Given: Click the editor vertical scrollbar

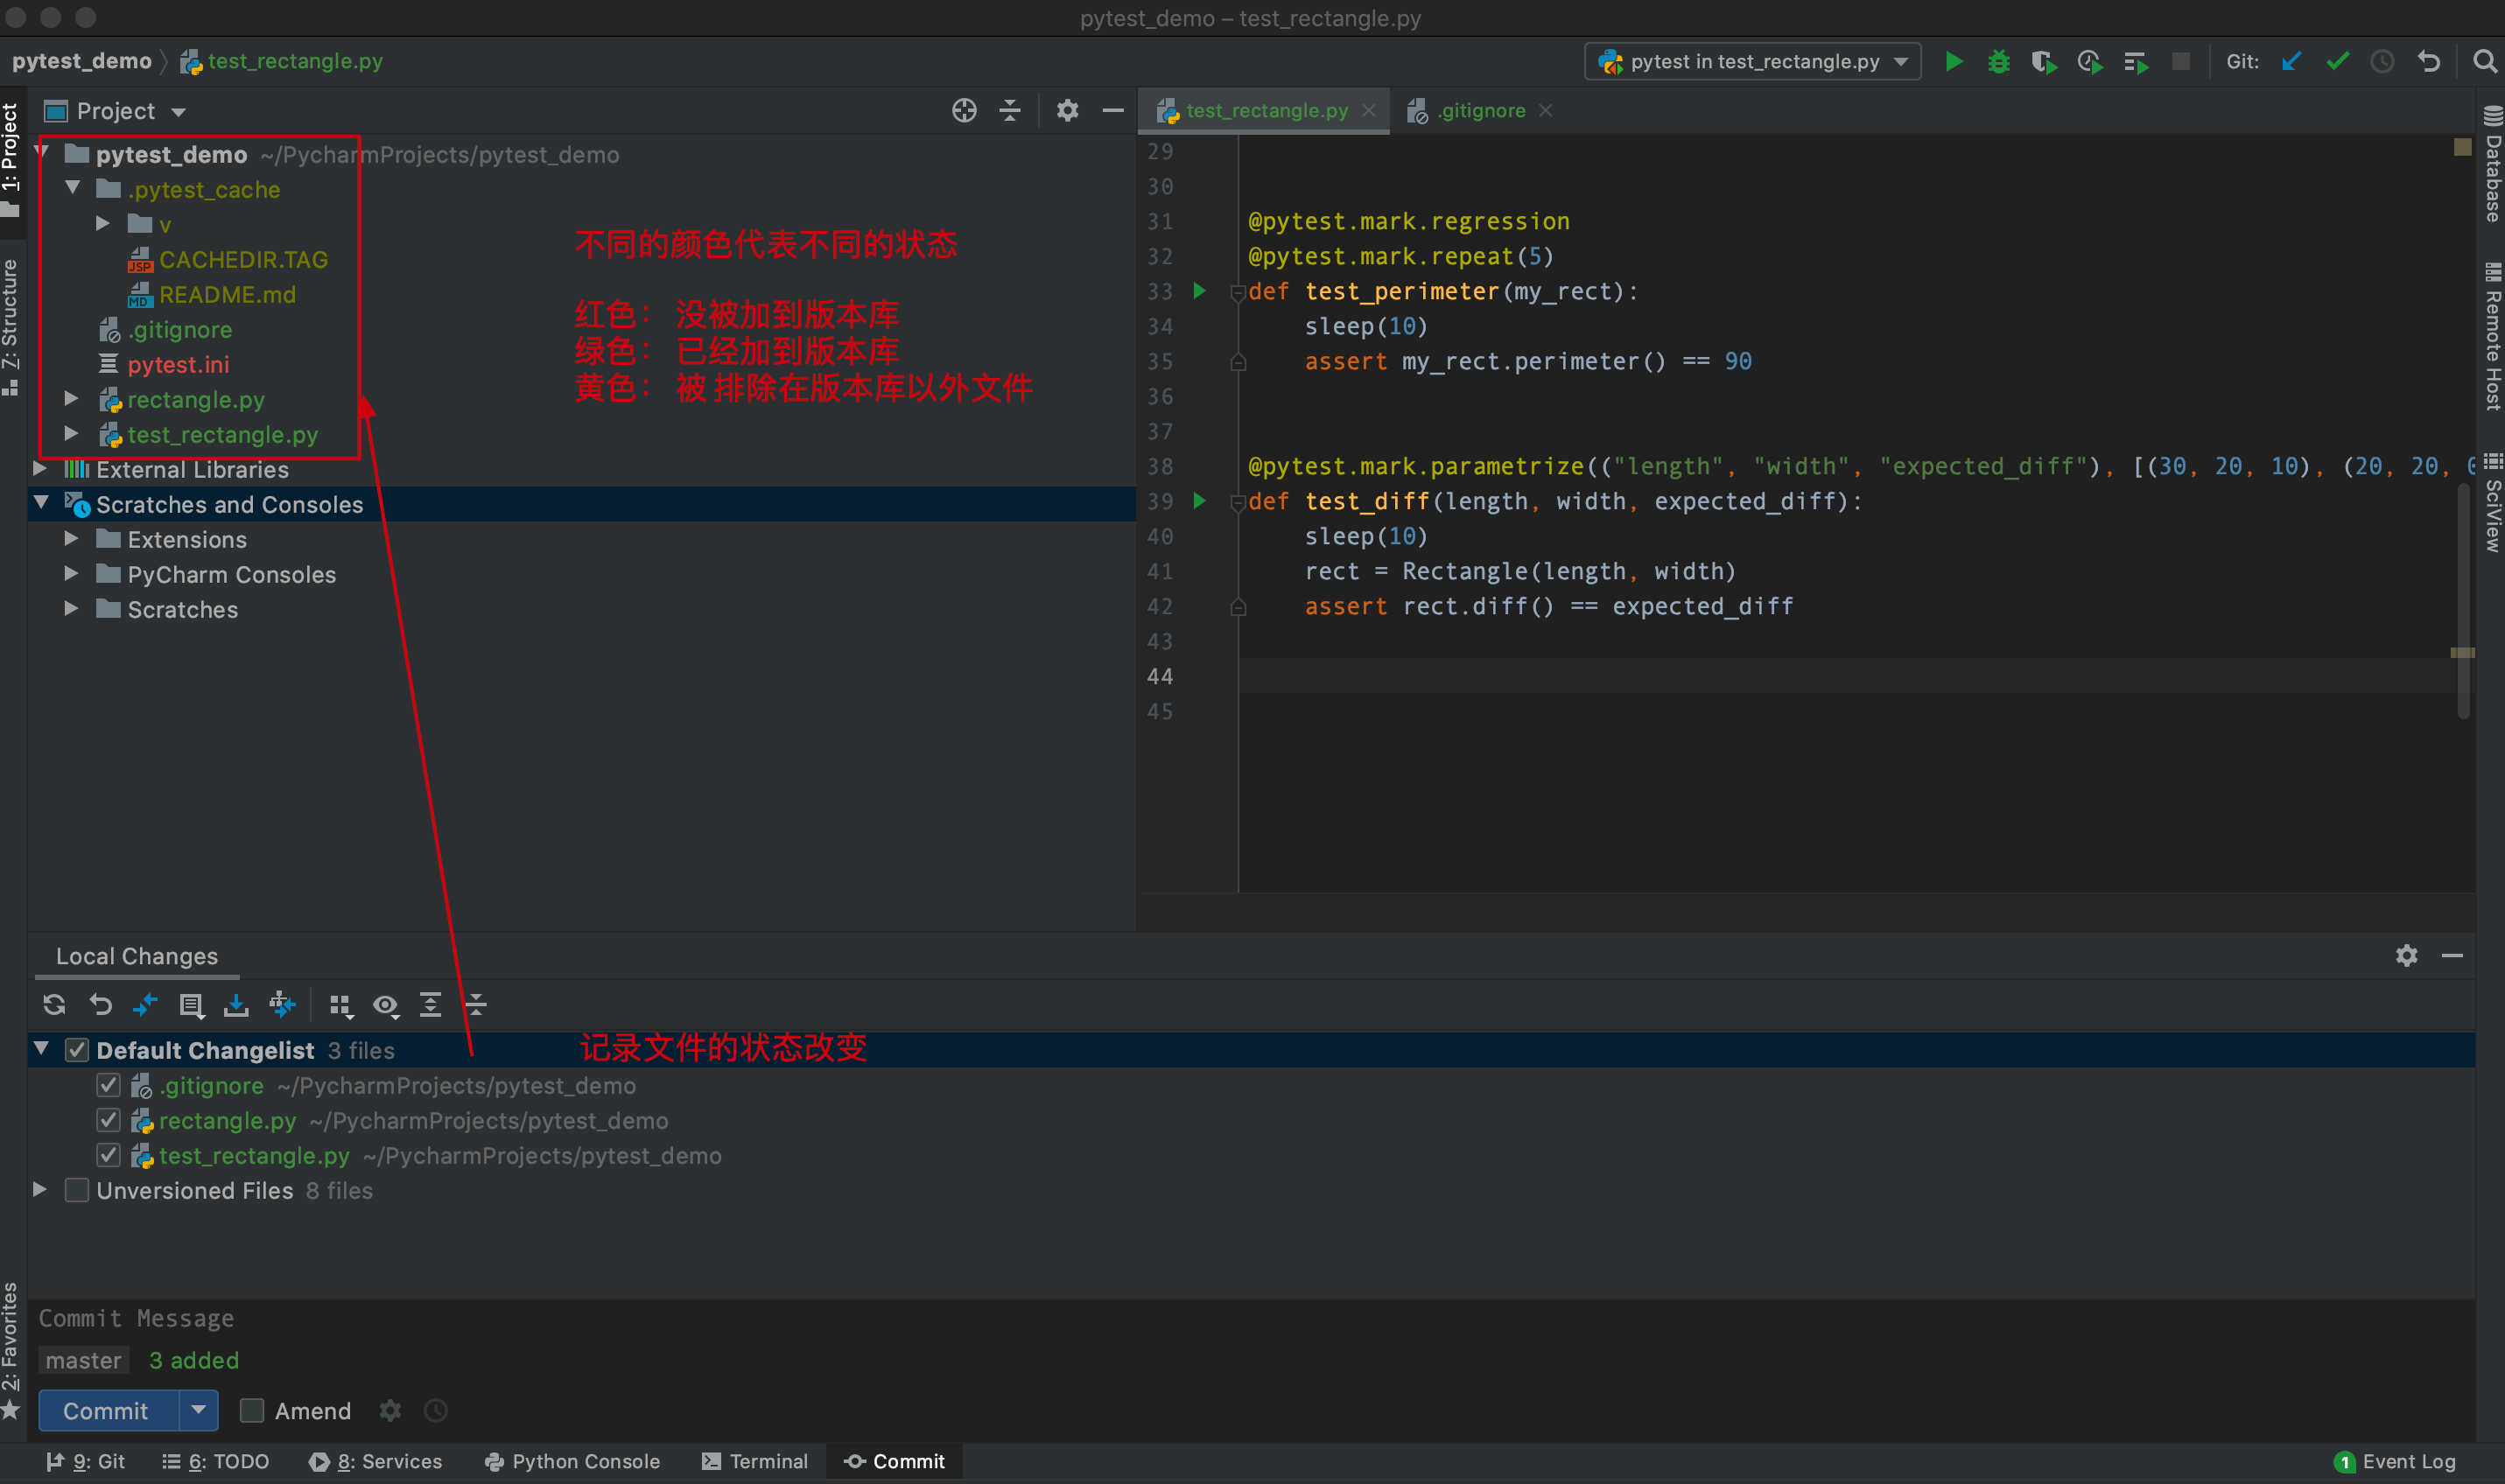Looking at the screenshot, I should pyautogui.click(x=2463, y=600).
